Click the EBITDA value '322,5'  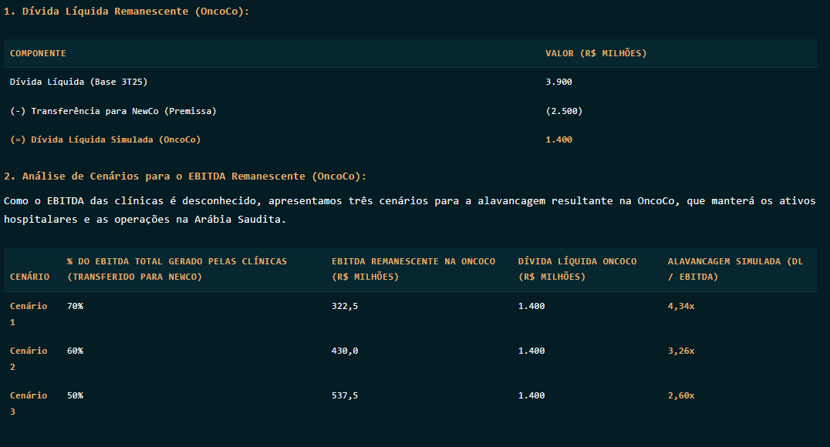pos(345,306)
